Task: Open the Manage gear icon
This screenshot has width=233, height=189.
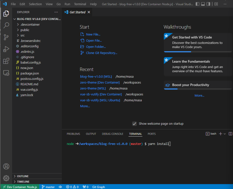Action: click(x=6, y=178)
